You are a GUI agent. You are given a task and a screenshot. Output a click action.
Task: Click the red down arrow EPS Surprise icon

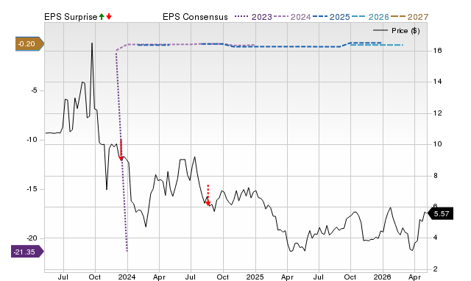(109, 17)
